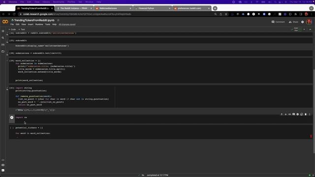The width and height of the screenshot is (315, 177).
Task: Run the 'import re' code cell
Action: pos(12,118)
